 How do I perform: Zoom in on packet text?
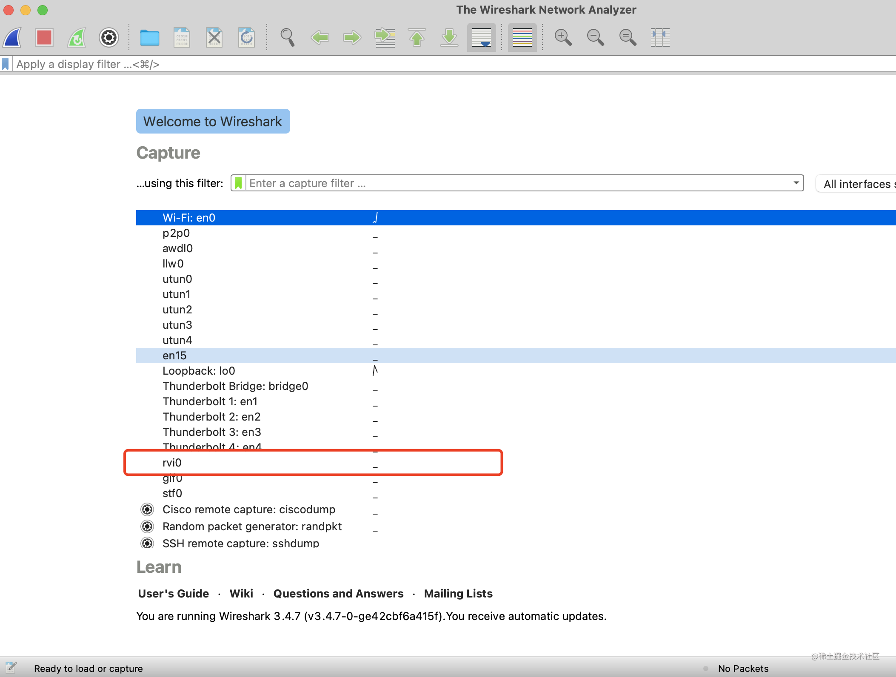563,37
